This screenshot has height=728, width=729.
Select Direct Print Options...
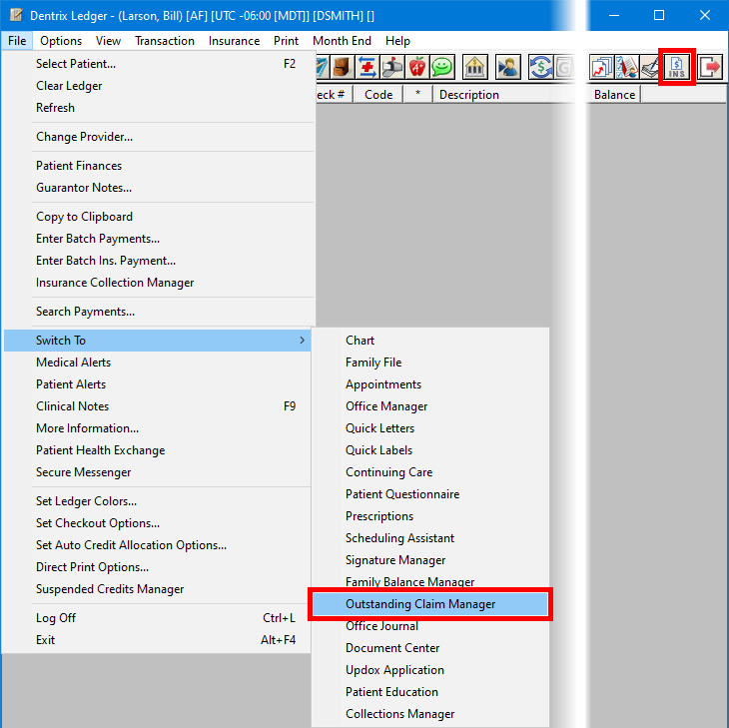coord(157,567)
